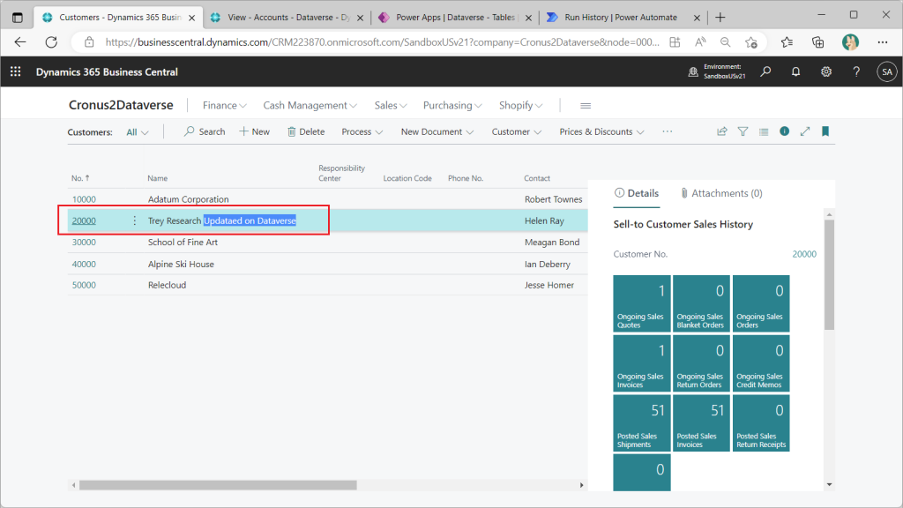This screenshot has width=903, height=508.
Task: Click the Cronus2Dataverse company name
Action: [x=121, y=105]
